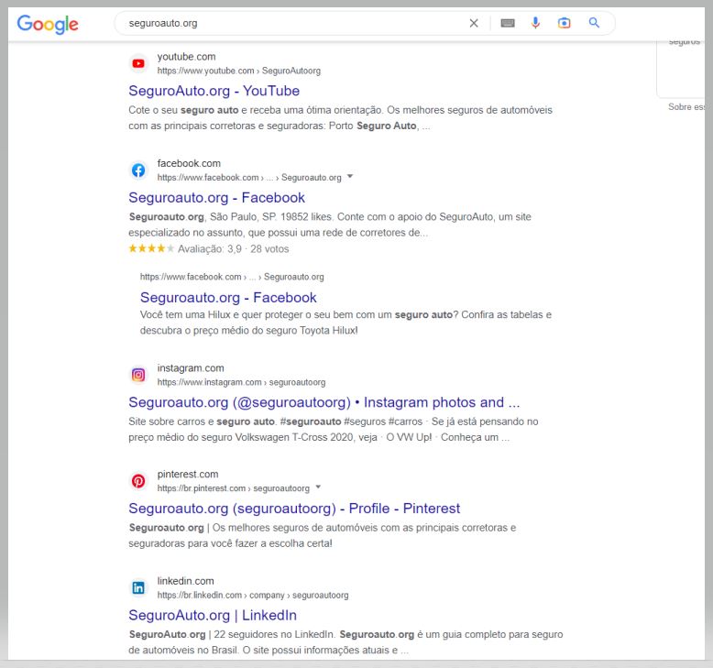Expand options arrow beside pinterest.com URL
This screenshot has height=668, width=713.
pyautogui.click(x=318, y=487)
